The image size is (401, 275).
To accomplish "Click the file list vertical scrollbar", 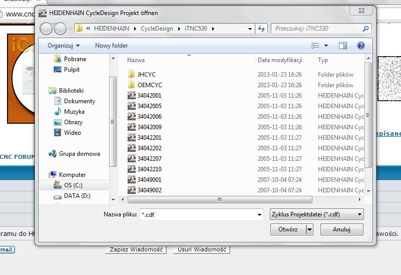I will [x=368, y=115].
